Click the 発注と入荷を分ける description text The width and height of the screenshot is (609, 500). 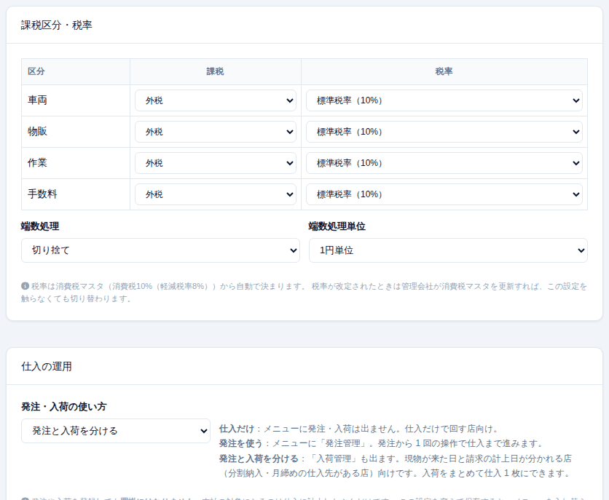pyautogui.click(x=396, y=466)
